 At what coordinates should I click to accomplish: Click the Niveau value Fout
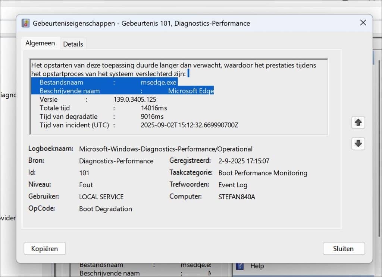(x=86, y=185)
